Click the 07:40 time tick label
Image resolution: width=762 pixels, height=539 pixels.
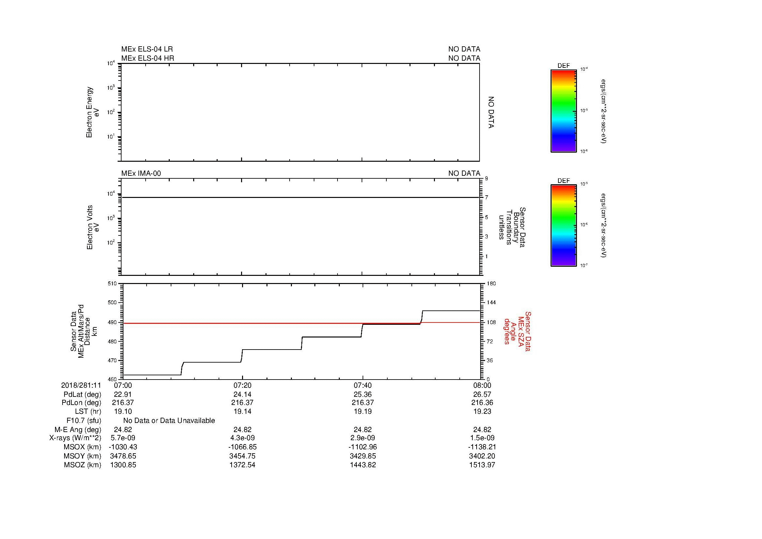(363, 385)
